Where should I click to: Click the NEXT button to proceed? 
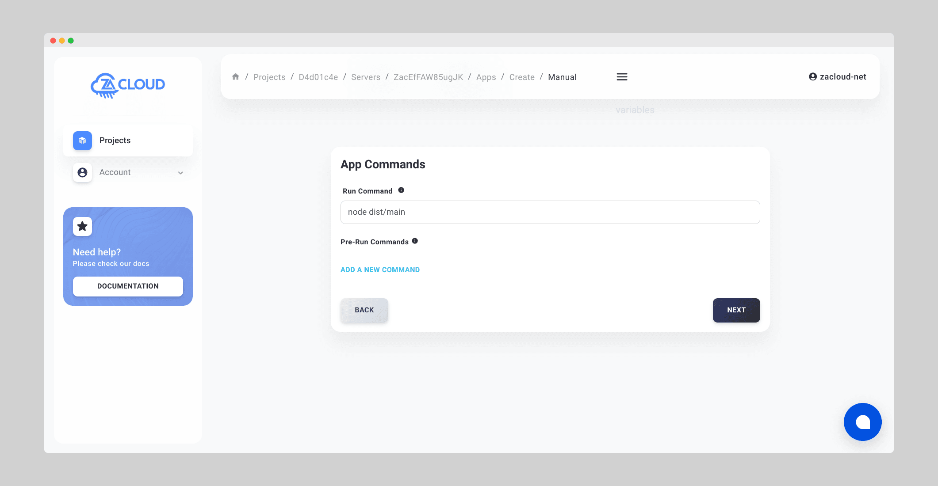[x=736, y=310]
